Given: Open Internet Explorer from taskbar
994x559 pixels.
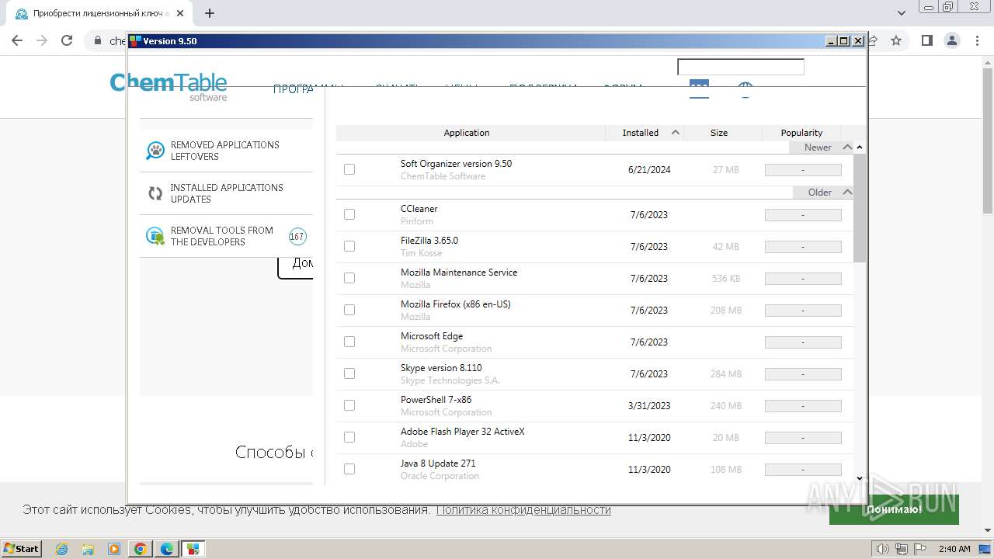Looking at the screenshot, I should (62, 549).
